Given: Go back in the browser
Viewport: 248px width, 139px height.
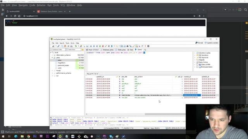Looking at the screenshot, I should click(7, 16).
